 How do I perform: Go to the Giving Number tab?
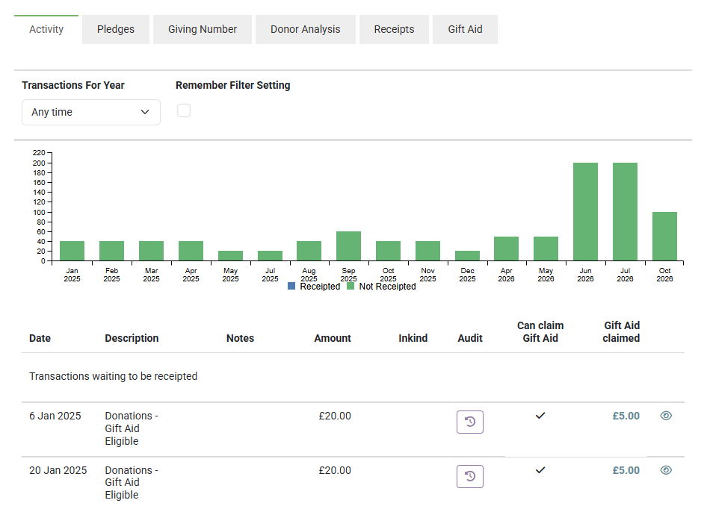coord(203,29)
